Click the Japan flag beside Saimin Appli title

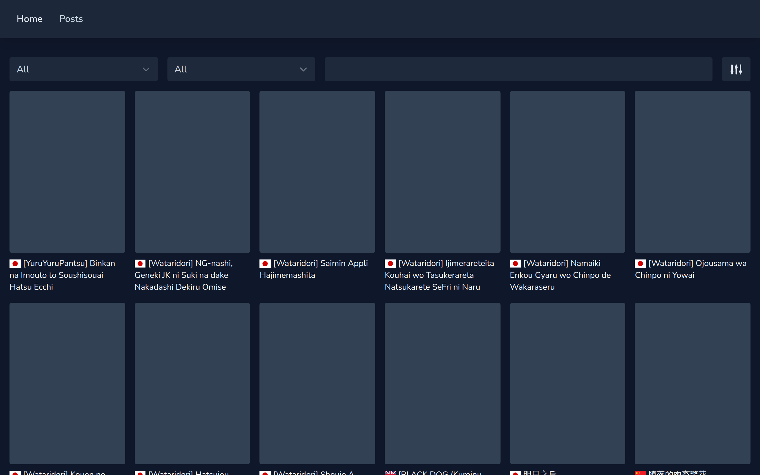pyautogui.click(x=265, y=263)
